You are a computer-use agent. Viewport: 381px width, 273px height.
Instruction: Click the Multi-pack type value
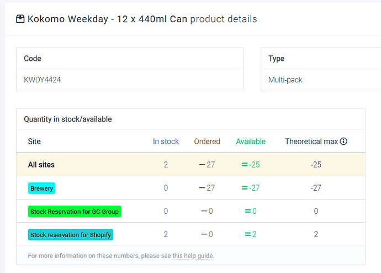[x=285, y=80]
